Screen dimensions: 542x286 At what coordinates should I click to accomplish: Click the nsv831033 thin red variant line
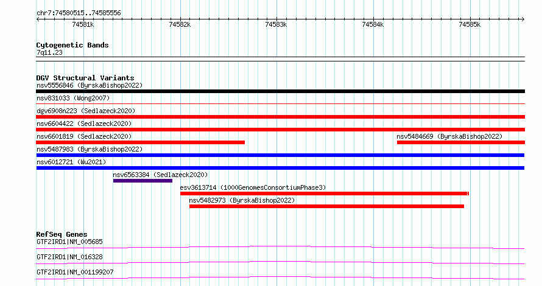(280, 103)
